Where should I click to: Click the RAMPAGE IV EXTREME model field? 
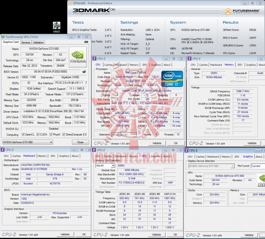(42, 169)
